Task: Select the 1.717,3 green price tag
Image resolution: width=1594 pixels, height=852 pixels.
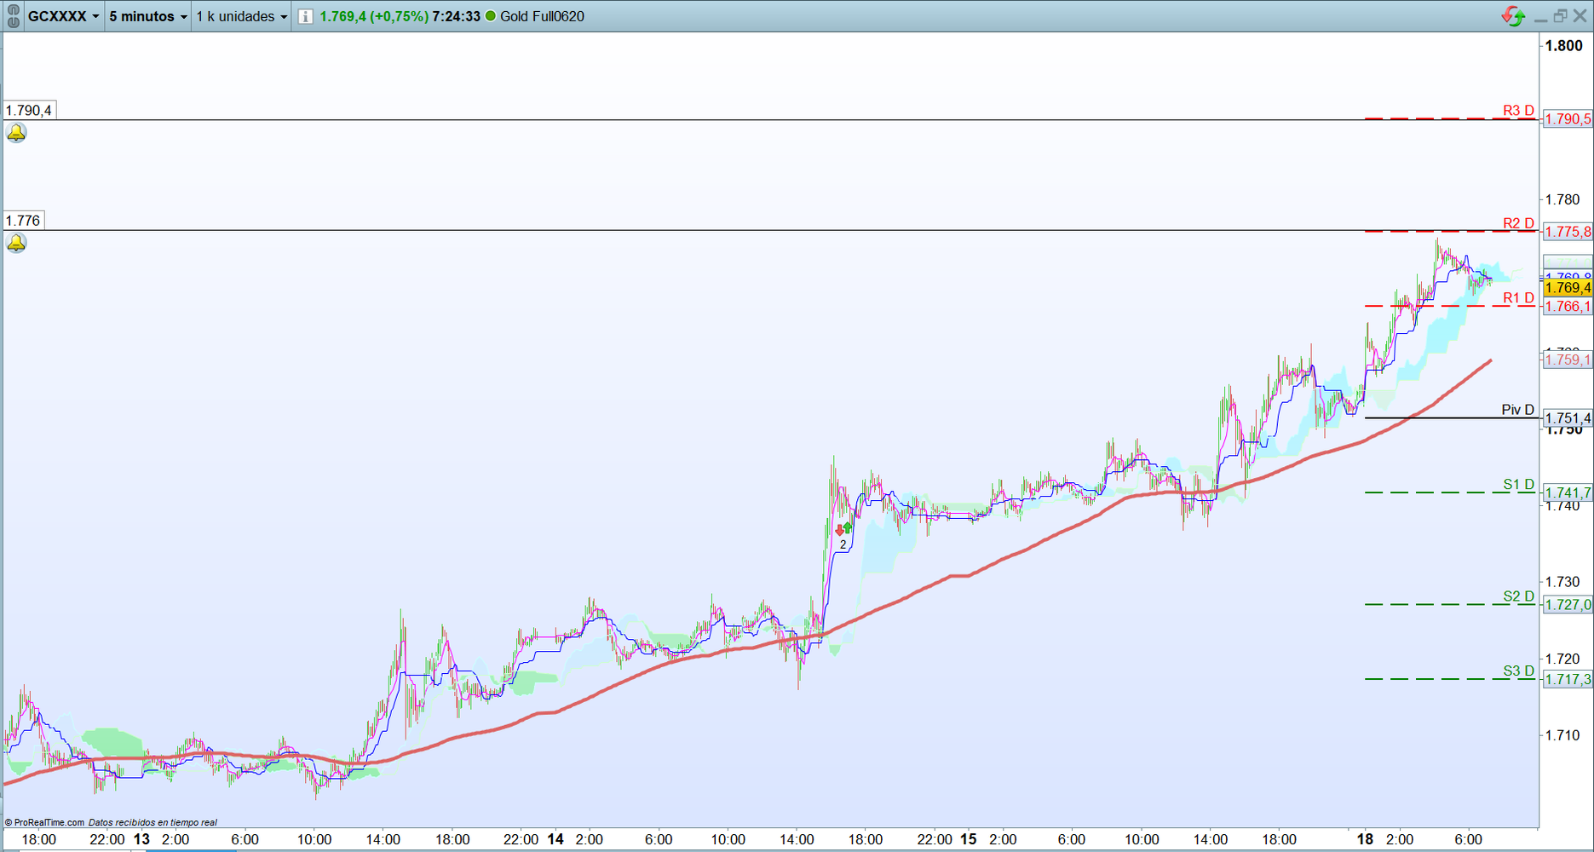Action: (1568, 680)
